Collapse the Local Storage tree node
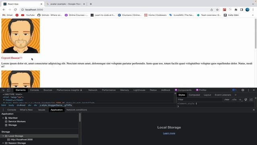 [3, 136]
